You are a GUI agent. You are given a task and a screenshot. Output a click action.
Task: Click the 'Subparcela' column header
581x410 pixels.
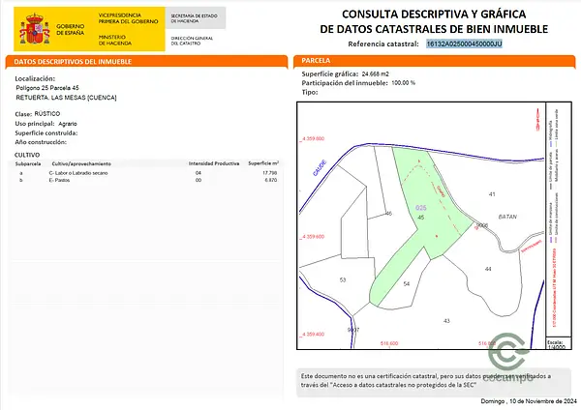click(28, 163)
